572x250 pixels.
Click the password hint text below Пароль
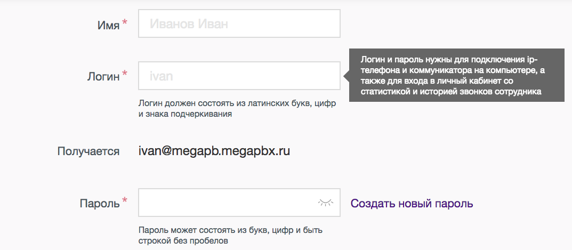(230, 236)
